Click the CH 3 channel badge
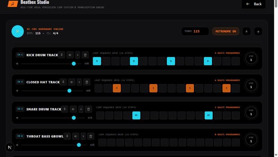Image resolution: width=278 pixels, height=157 pixels. pos(20,109)
